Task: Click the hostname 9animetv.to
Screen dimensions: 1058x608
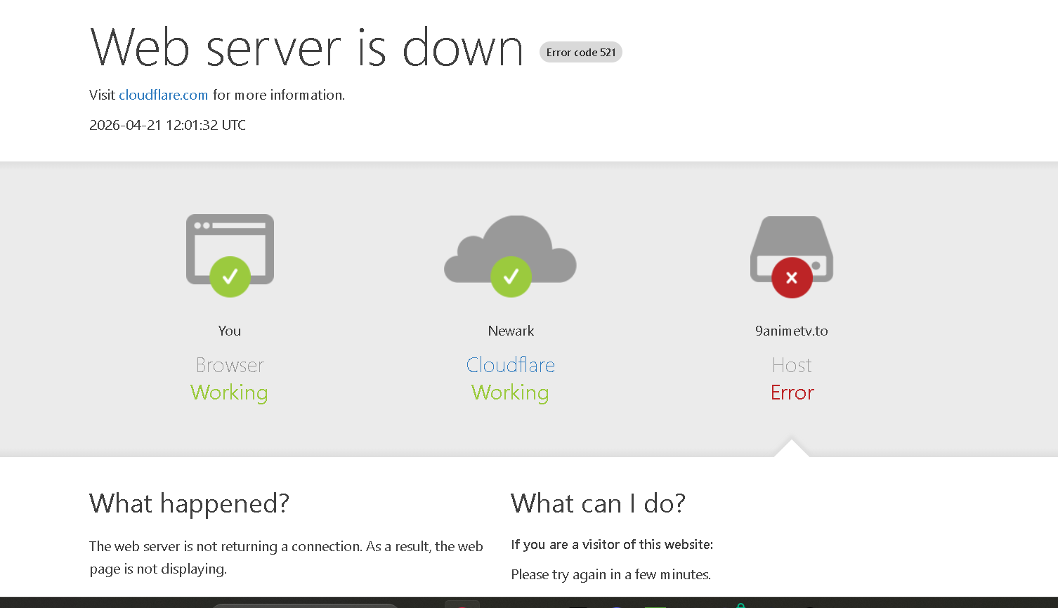Action: click(x=792, y=331)
